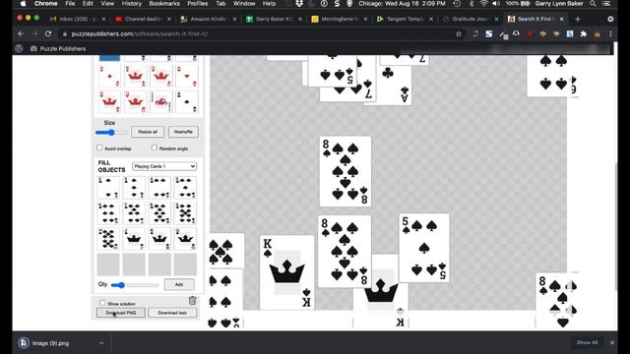Click the browser forward arrow

click(34, 34)
